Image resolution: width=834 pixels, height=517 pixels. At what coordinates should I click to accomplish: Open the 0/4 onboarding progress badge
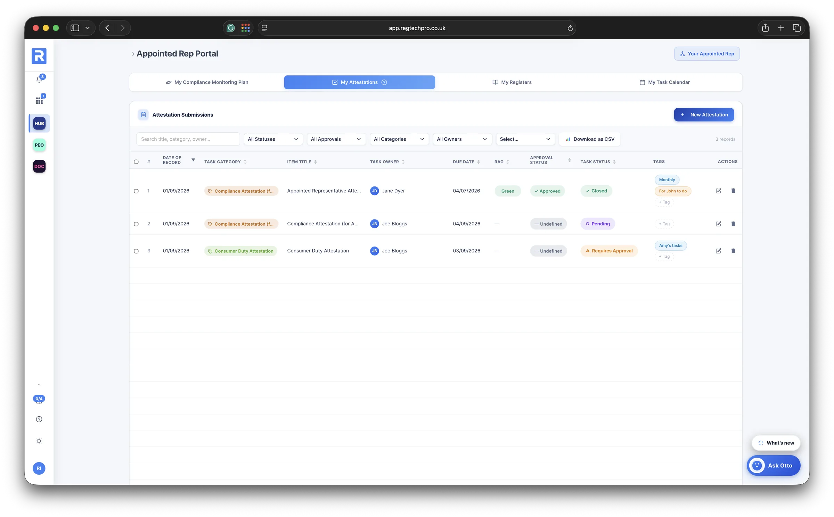pos(39,399)
